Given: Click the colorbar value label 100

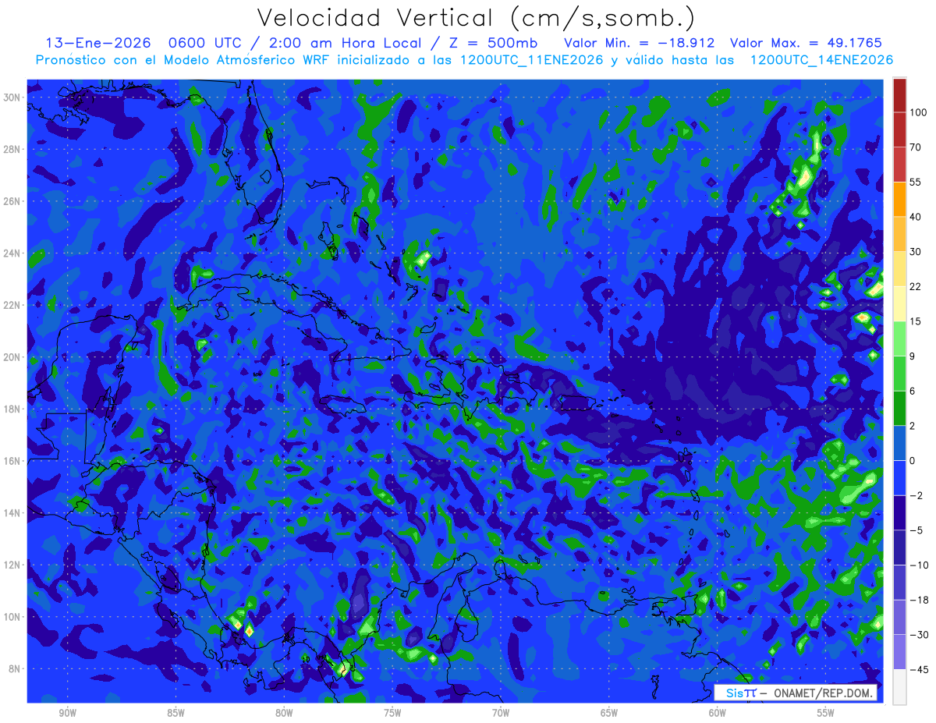Looking at the screenshot, I should point(918,112).
